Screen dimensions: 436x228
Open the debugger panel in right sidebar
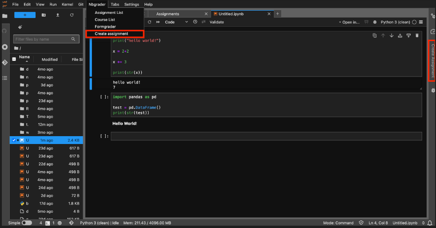point(433,90)
